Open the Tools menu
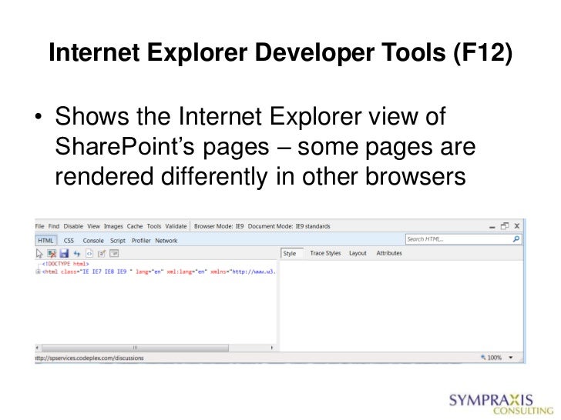561x420 pixels. [154, 226]
